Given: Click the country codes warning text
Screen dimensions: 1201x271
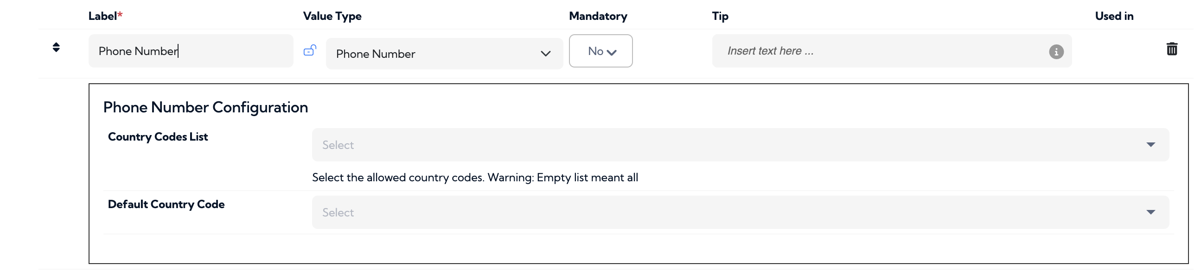Looking at the screenshot, I should pos(475,177).
